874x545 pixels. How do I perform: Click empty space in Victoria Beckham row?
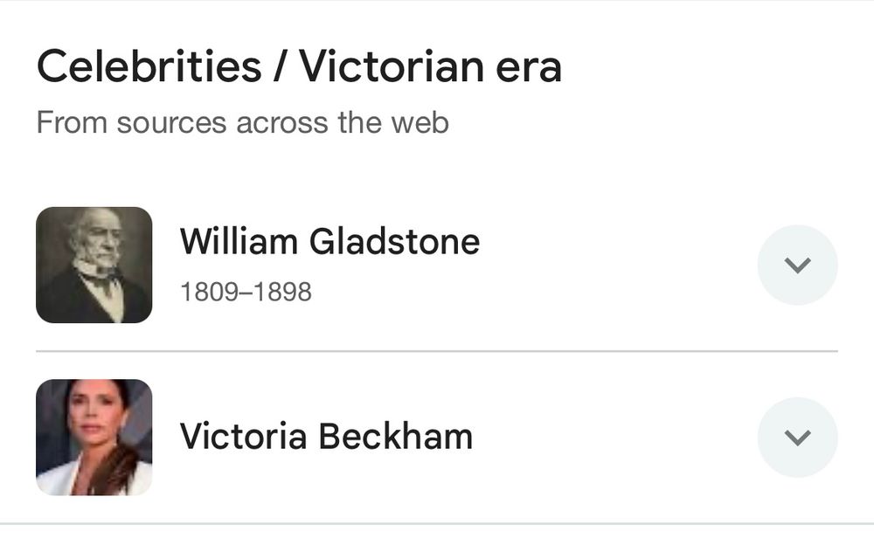(x=614, y=437)
